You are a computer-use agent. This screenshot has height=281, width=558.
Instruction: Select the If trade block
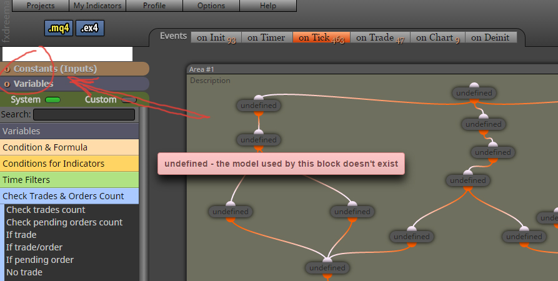(21, 235)
